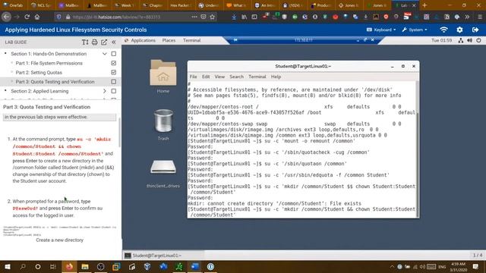Screen dimensions: 486x273
Task: Open Part 2: Setting Quotas
Action: tap(39, 73)
